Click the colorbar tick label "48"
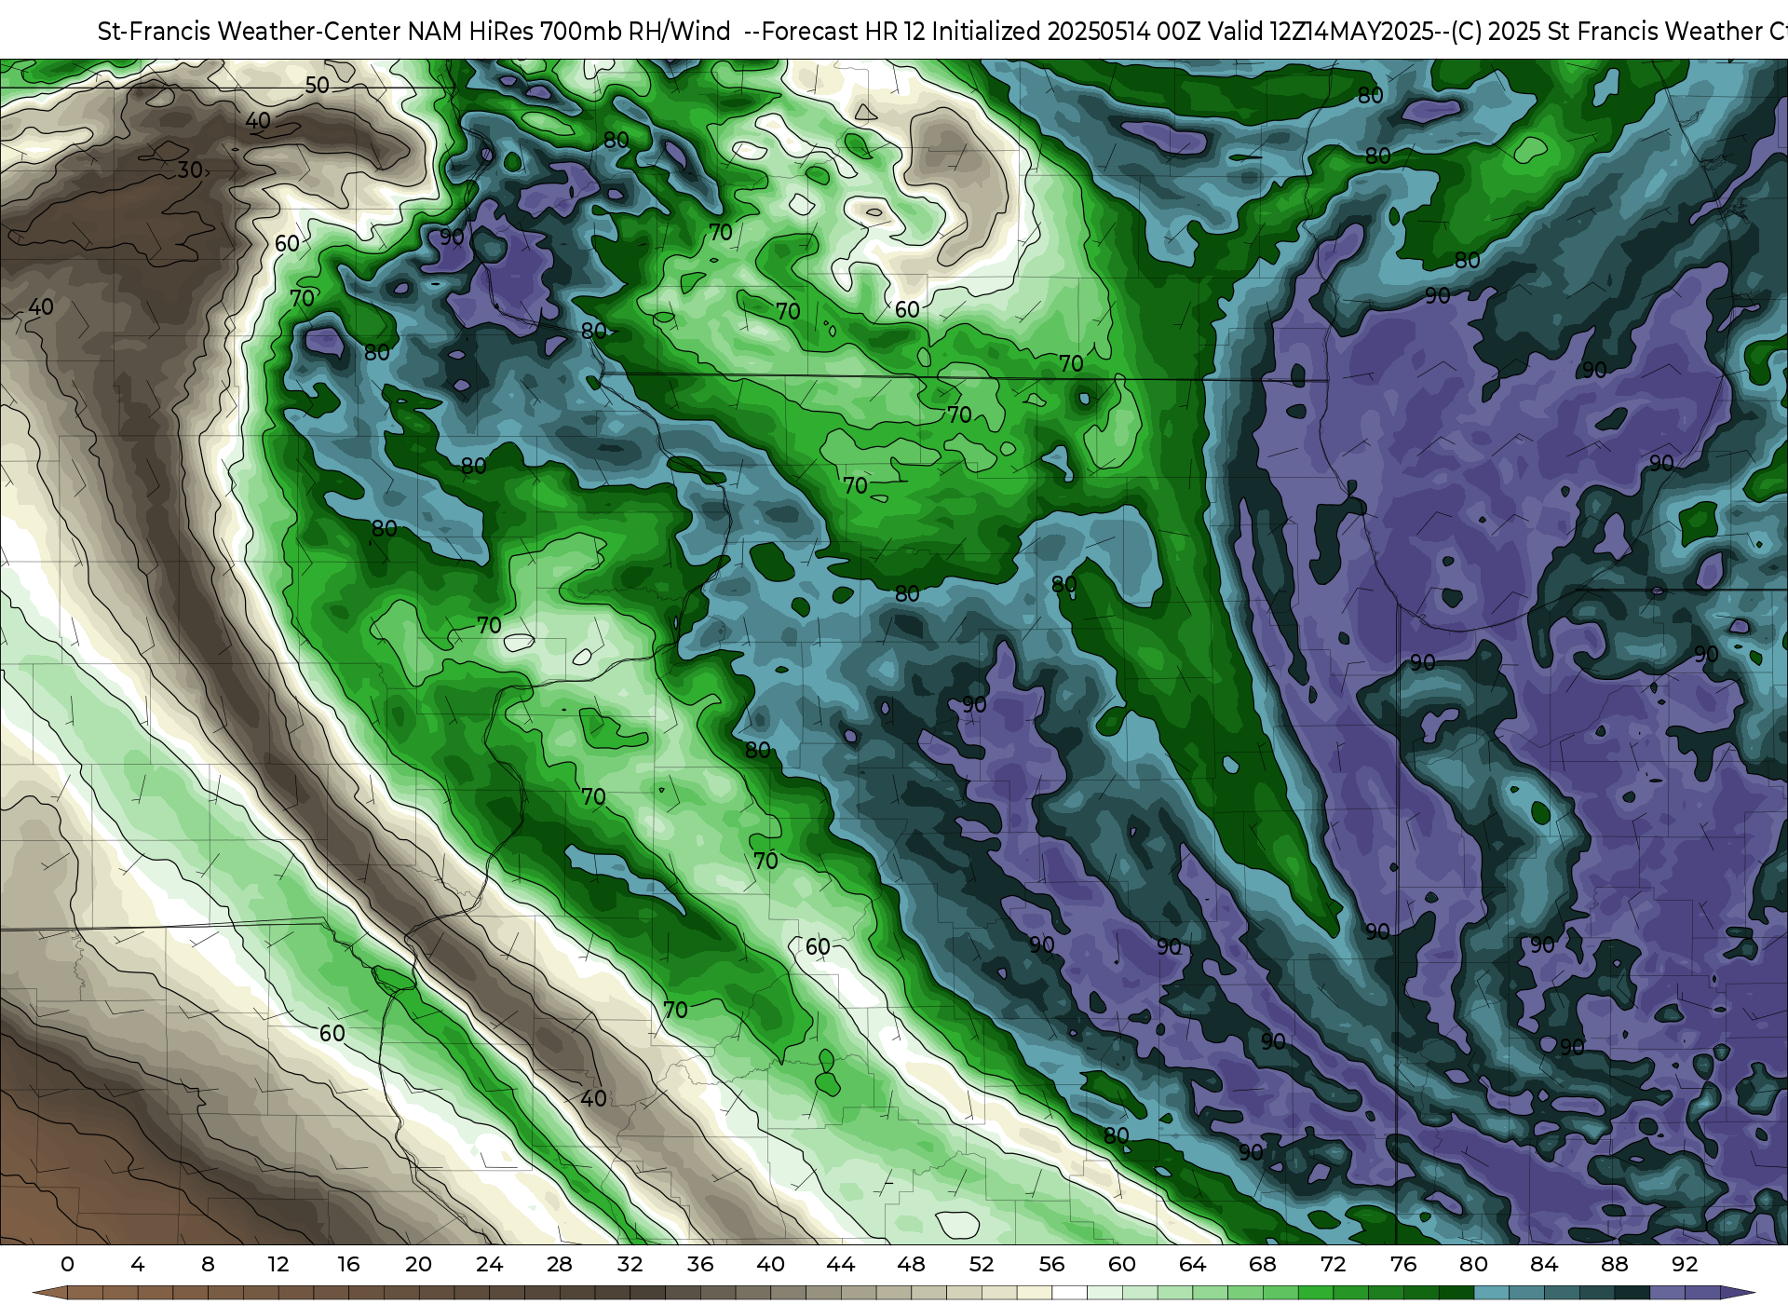1788x1304 pixels. [x=911, y=1264]
